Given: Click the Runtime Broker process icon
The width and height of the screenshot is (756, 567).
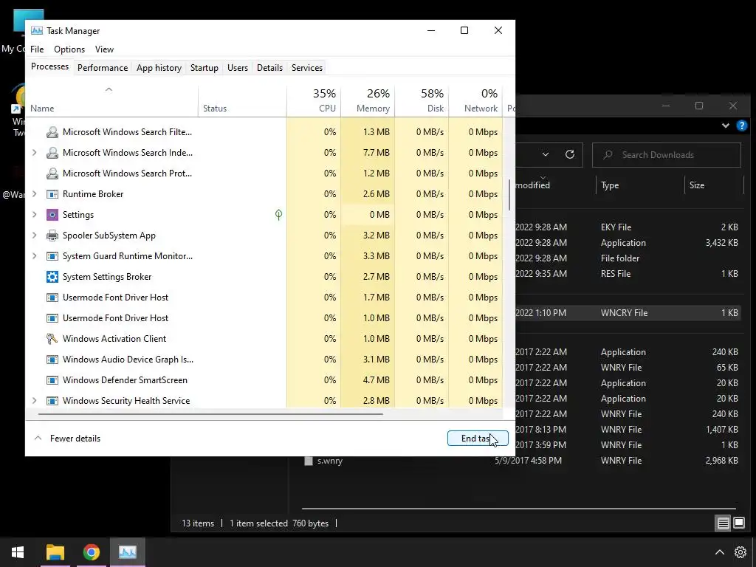Looking at the screenshot, I should (x=52, y=194).
